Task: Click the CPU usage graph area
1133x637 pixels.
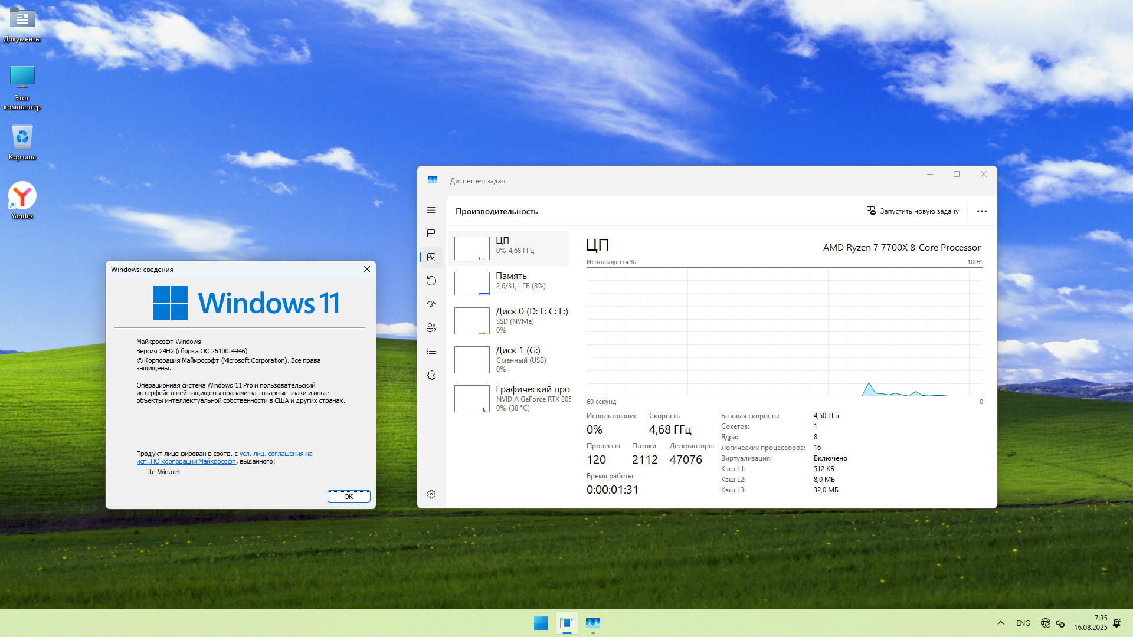Action: pyautogui.click(x=784, y=331)
